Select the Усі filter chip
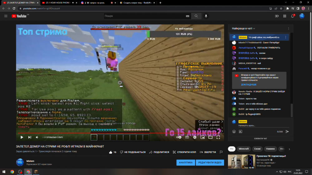312x175 pixels. 232,149
